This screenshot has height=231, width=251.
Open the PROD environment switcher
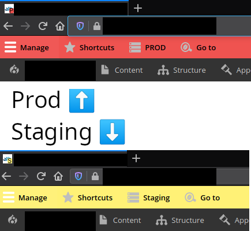[x=147, y=47]
